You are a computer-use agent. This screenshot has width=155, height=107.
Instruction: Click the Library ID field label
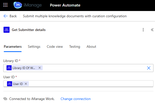pos(11,61)
